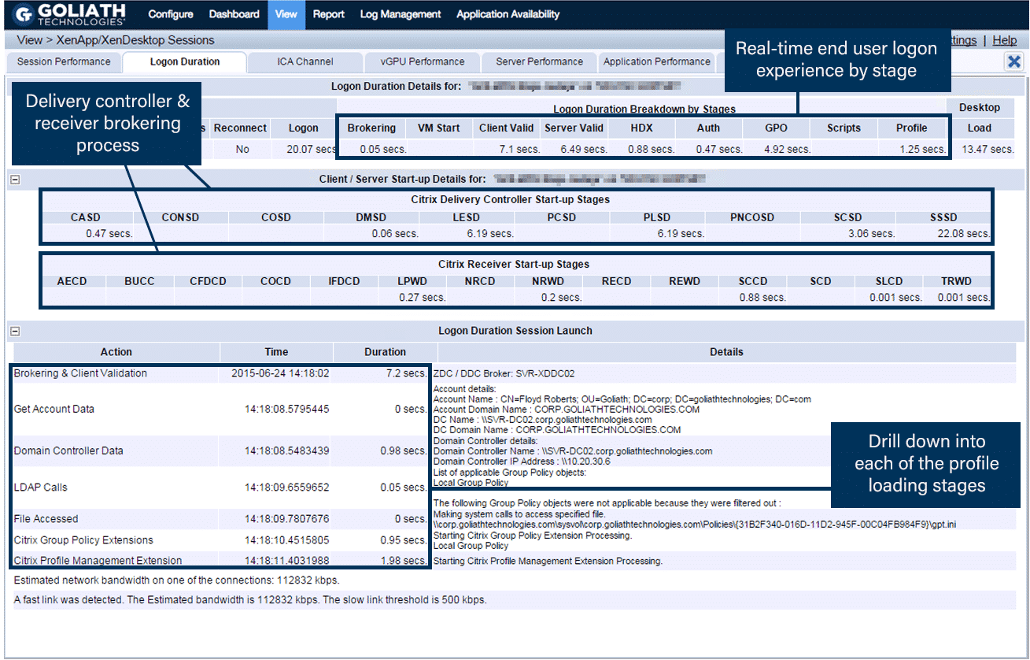Image resolution: width=1030 pixels, height=660 pixels.
Task: Click the LESD stage header
Action: click(467, 217)
